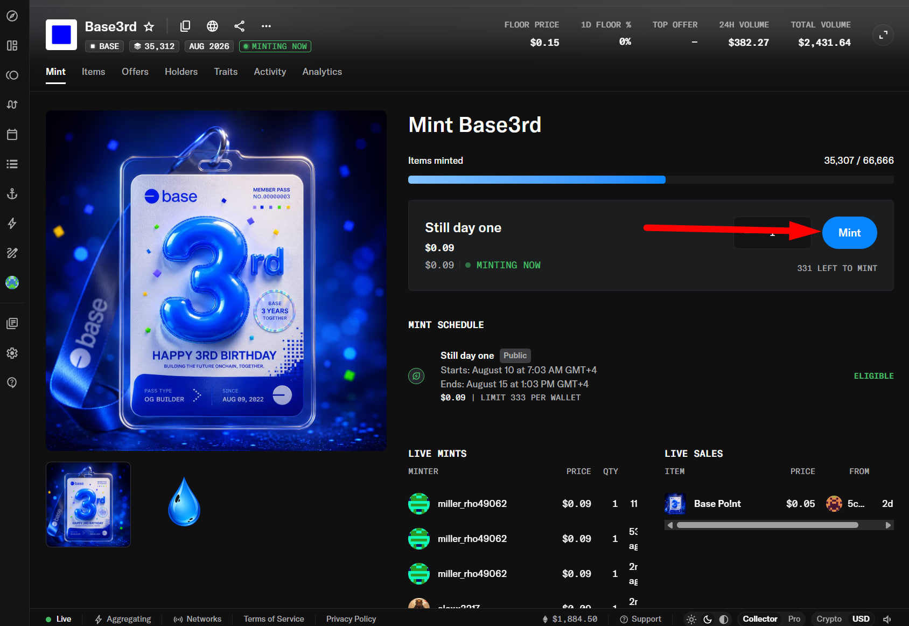909x626 pixels.
Task: Open the settings gear in sidebar
Action: [x=12, y=353]
